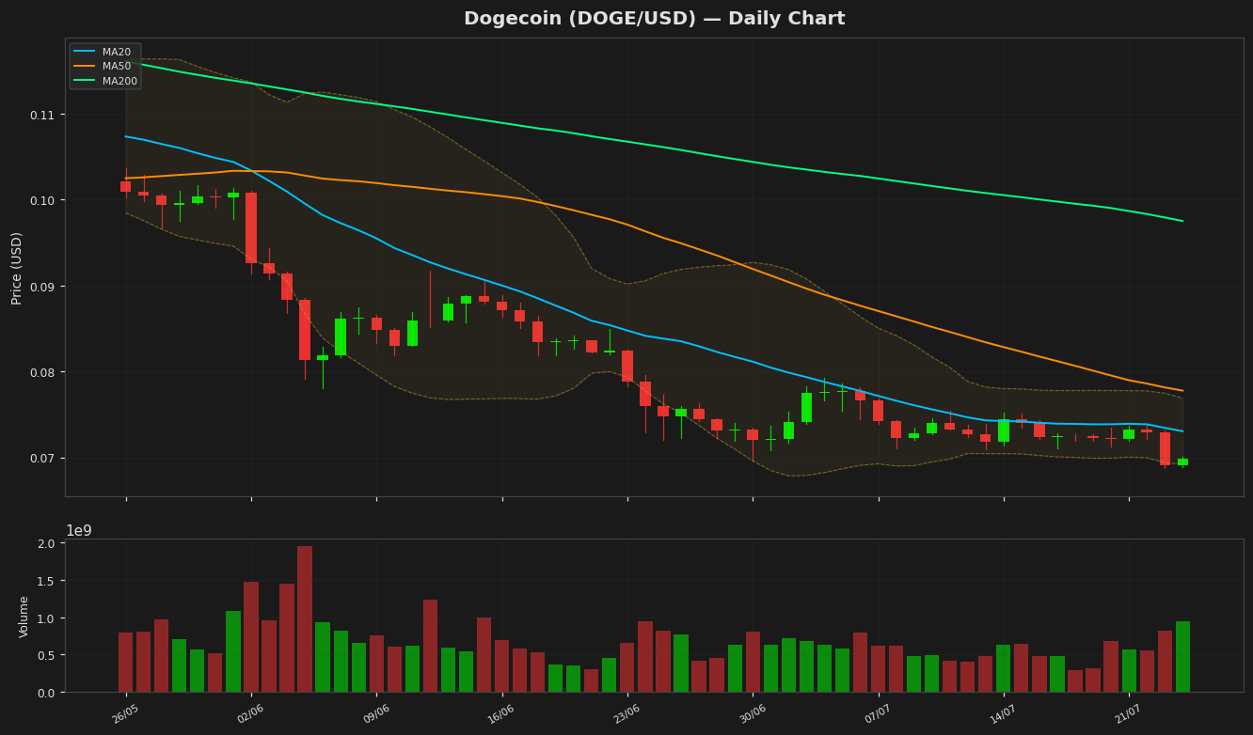
Task: Click the tallest red volume bar
Action: click(305, 619)
